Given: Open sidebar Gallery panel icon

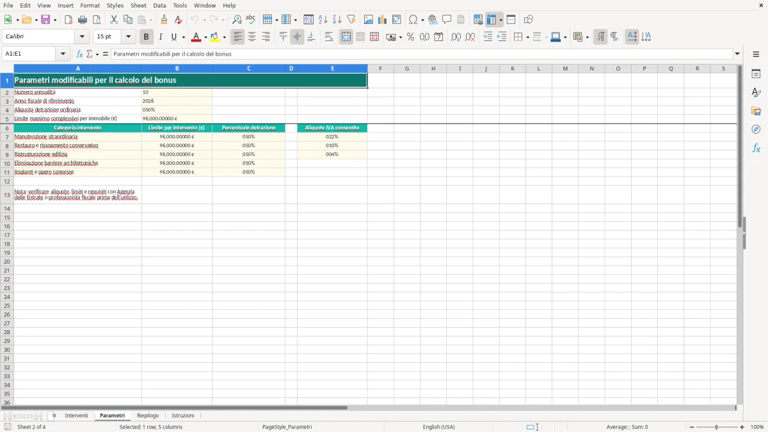Looking at the screenshot, I should [756, 111].
